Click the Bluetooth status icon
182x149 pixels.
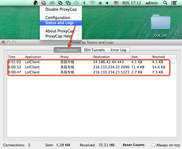click(84, 3)
